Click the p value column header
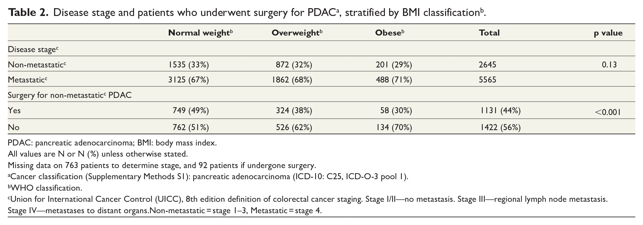643x225 pixels. tap(608, 33)
